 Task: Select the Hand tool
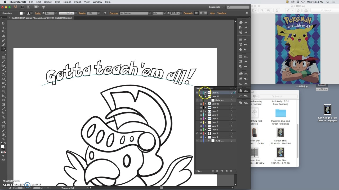pos(3,135)
